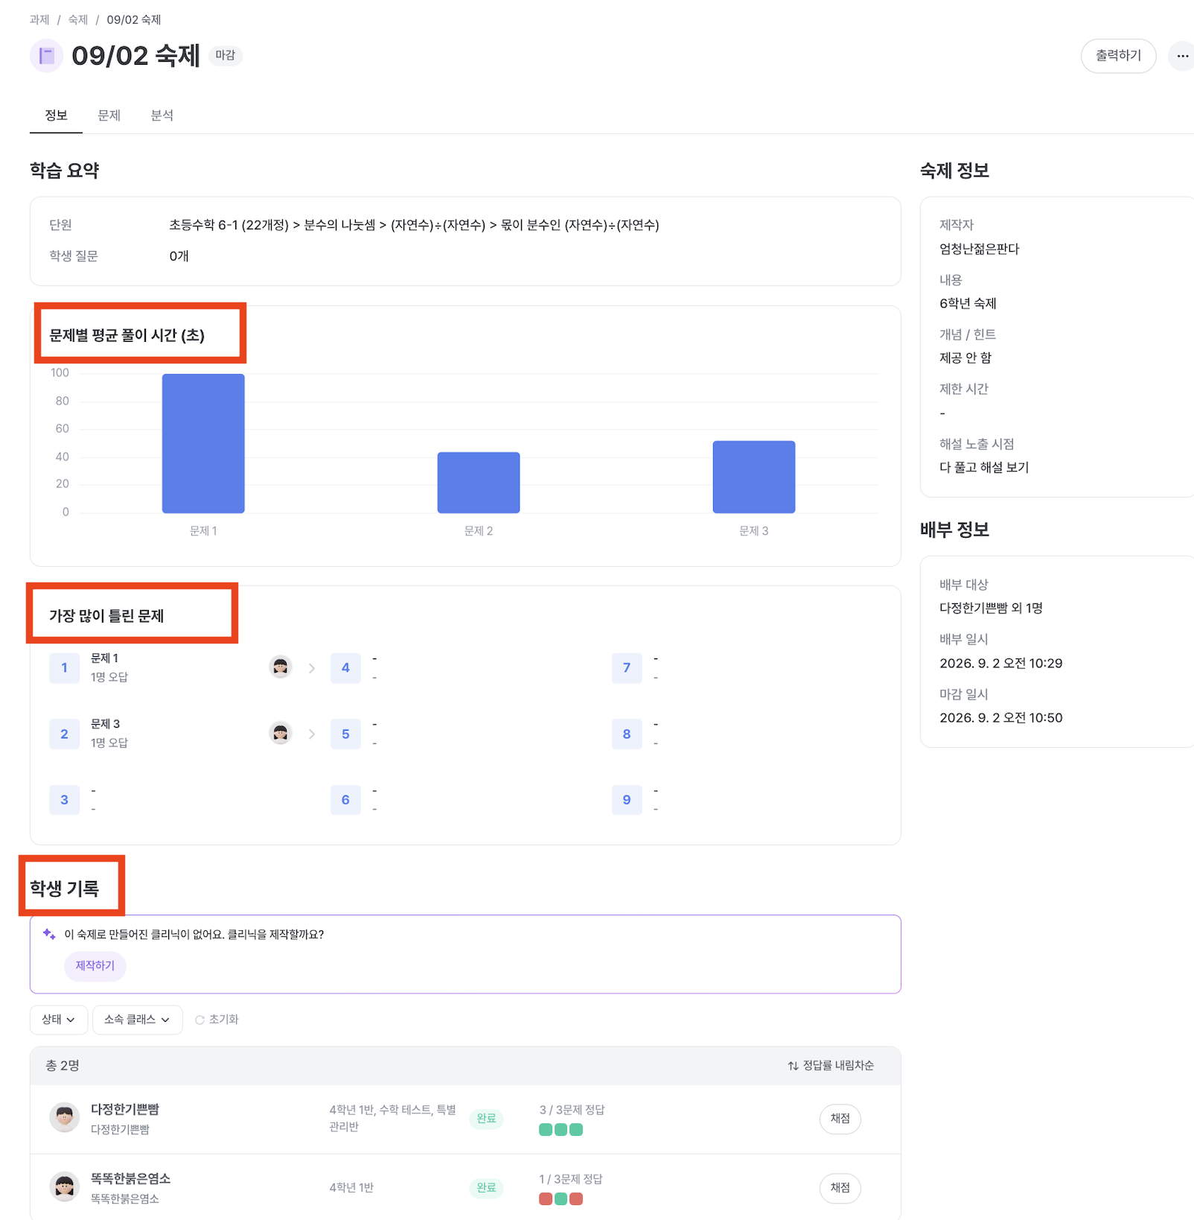Screen dimensions: 1194x1220
Task: Click 똑똑한붉은염소's profile avatar
Action: [65, 1187]
